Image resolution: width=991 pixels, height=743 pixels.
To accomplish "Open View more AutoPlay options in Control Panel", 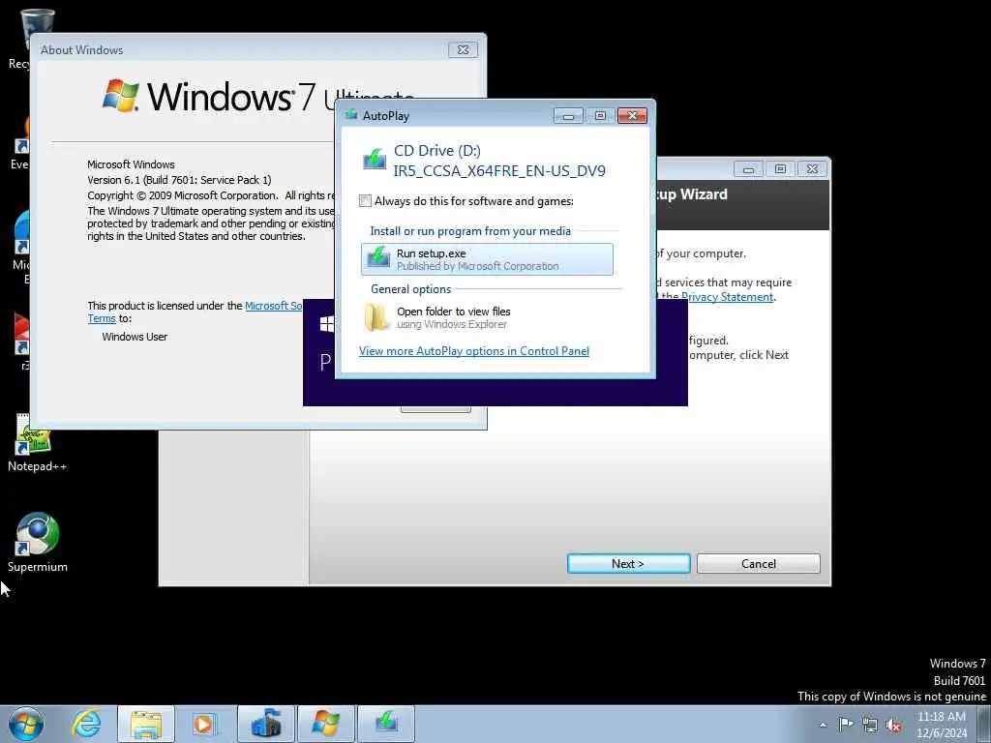I will 474,351.
